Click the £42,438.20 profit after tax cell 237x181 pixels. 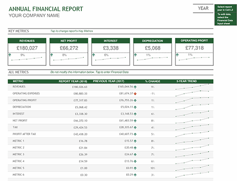(x=80, y=134)
